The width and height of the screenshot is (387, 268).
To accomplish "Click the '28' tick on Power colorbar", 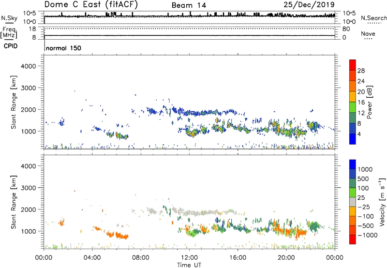I will pos(361,71).
